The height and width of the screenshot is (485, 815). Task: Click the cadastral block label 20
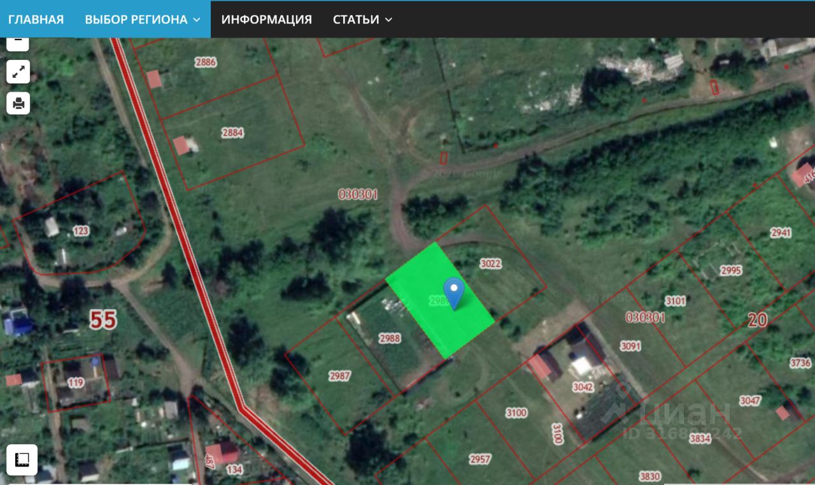click(757, 319)
